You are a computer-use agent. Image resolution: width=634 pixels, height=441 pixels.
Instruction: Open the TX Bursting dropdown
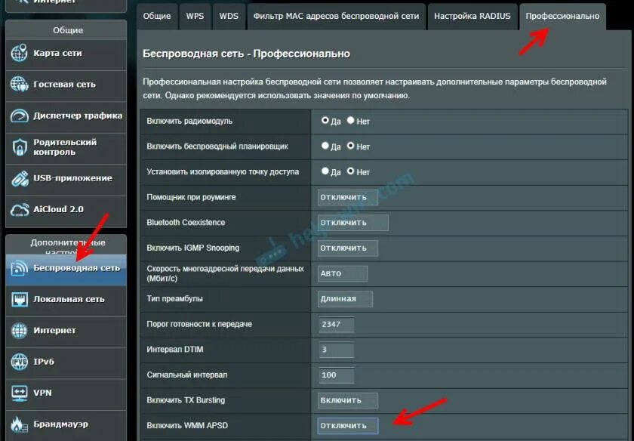[x=348, y=400]
